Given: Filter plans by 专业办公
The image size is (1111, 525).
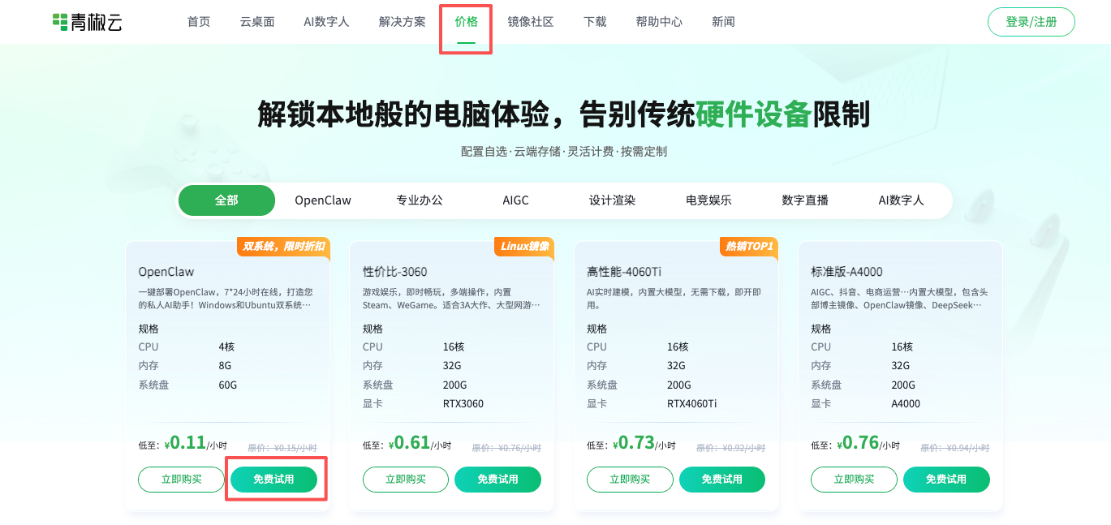Looking at the screenshot, I should click(x=420, y=200).
